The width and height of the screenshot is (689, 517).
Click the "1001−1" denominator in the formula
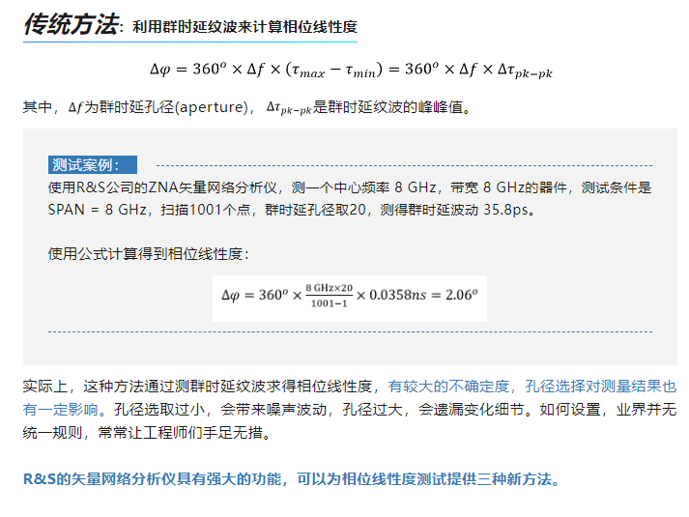(x=329, y=303)
